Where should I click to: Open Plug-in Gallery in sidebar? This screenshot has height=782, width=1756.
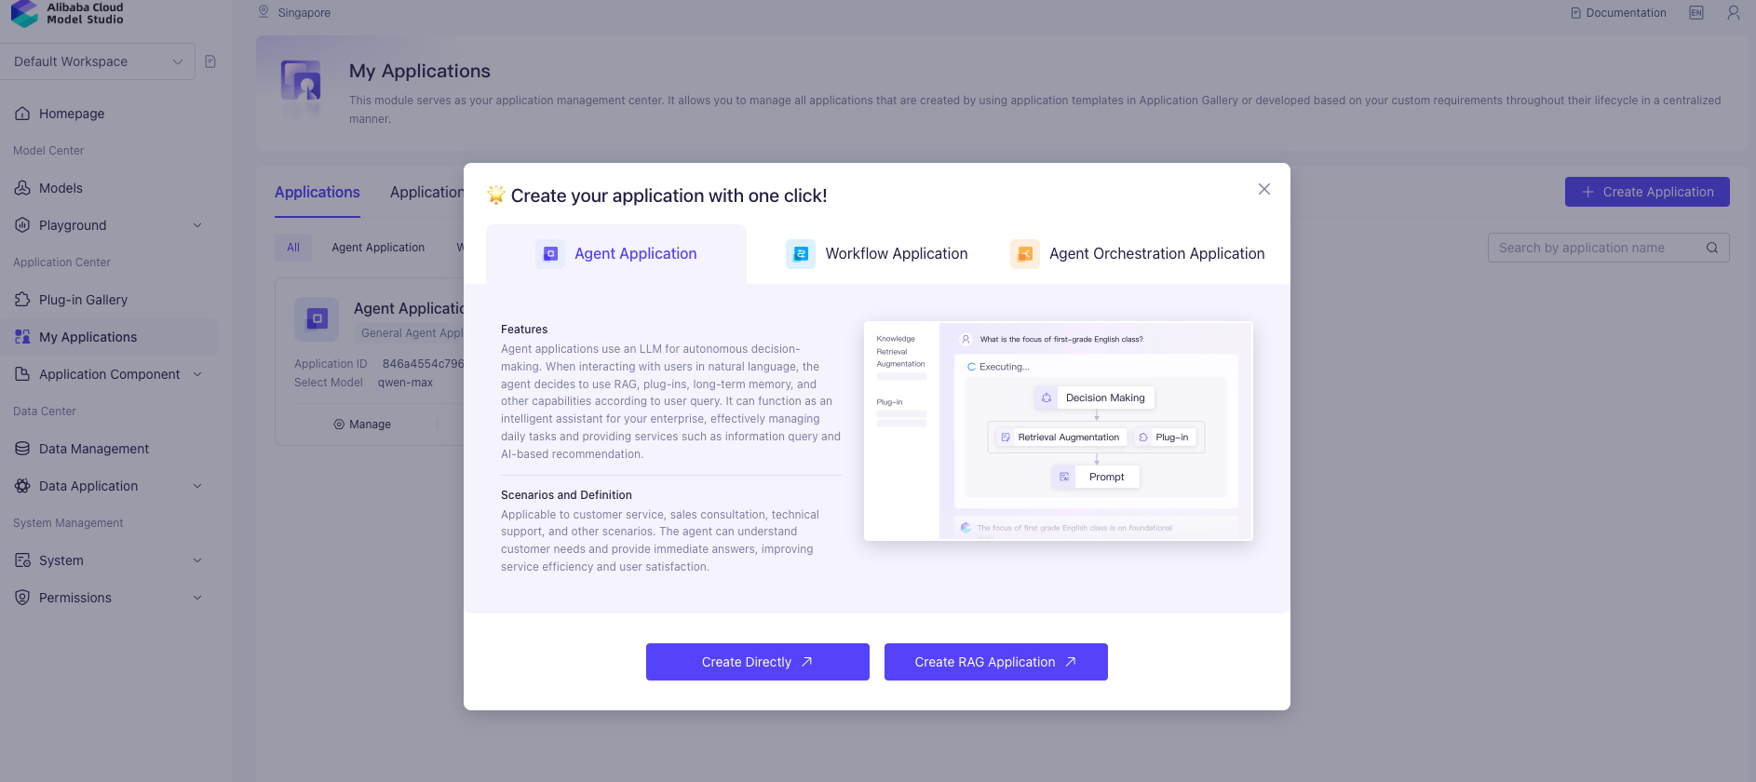pyautogui.click(x=109, y=300)
